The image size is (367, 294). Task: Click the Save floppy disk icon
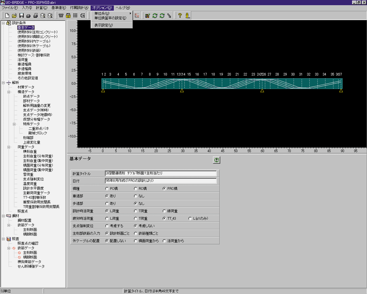pyautogui.click(x=22, y=15)
